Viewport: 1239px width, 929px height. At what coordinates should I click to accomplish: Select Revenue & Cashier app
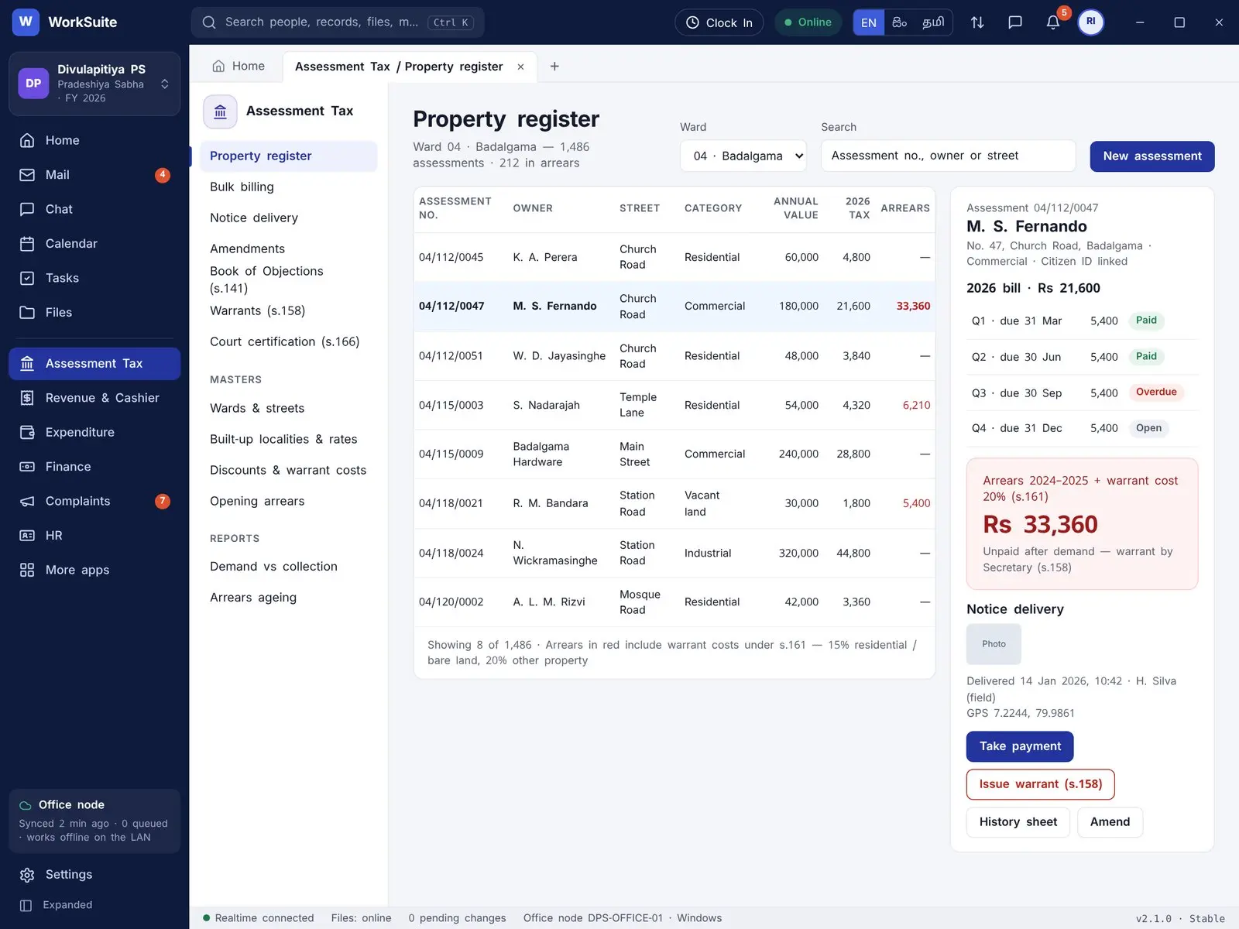(94, 398)
